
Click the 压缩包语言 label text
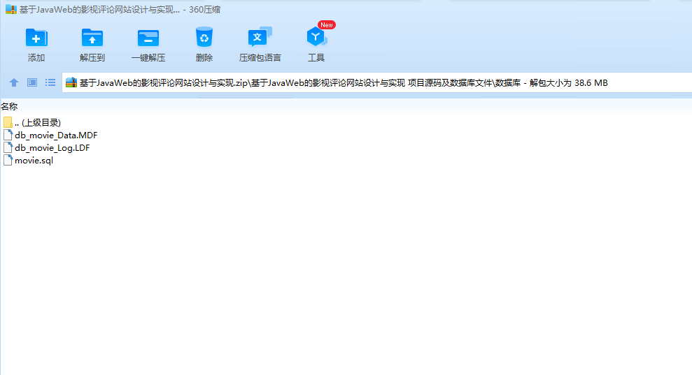(260, 58)
